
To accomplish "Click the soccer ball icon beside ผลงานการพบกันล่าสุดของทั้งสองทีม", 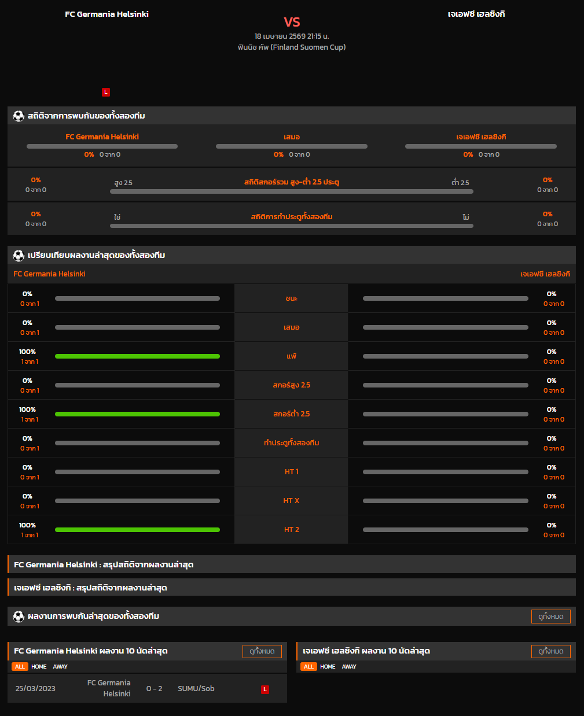I will (19, 617).
